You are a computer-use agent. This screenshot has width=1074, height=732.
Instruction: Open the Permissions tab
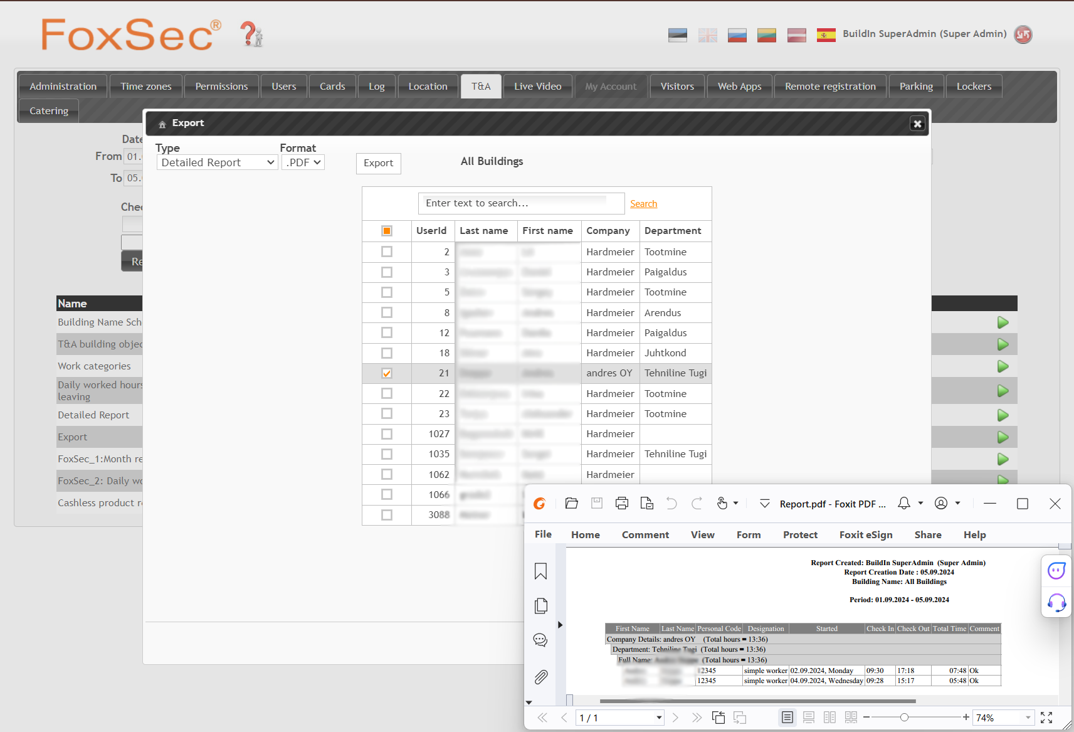coord(221,87)
